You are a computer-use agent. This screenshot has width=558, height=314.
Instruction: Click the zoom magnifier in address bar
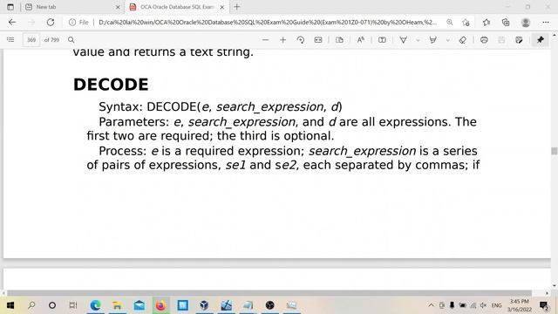pyautogui.click(x=450, y=23)
